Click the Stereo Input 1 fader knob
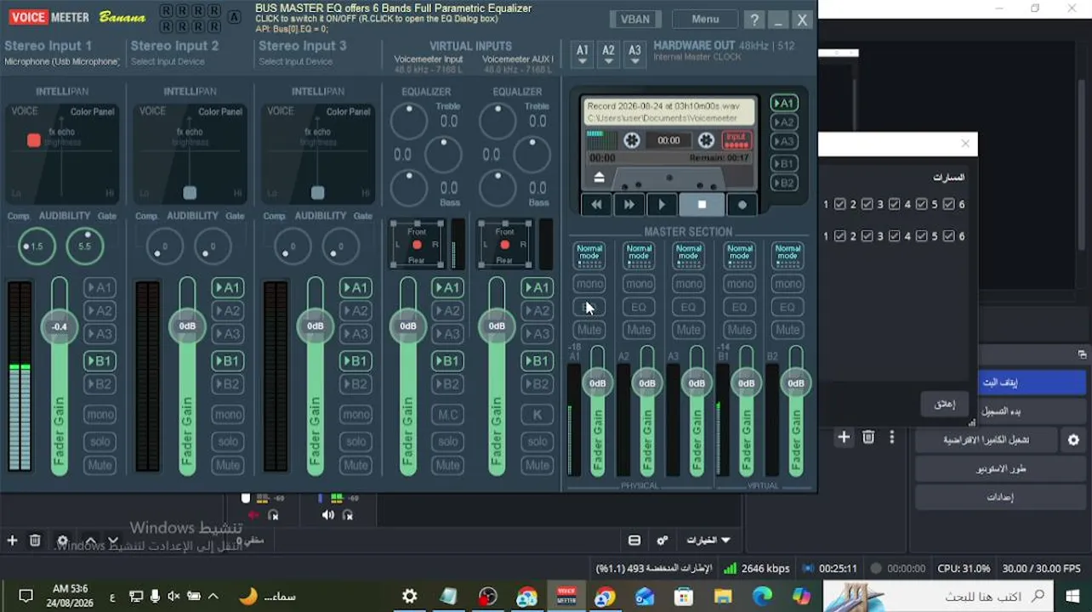Viewport: 1092px width, 612px height. tap(59, 327)
